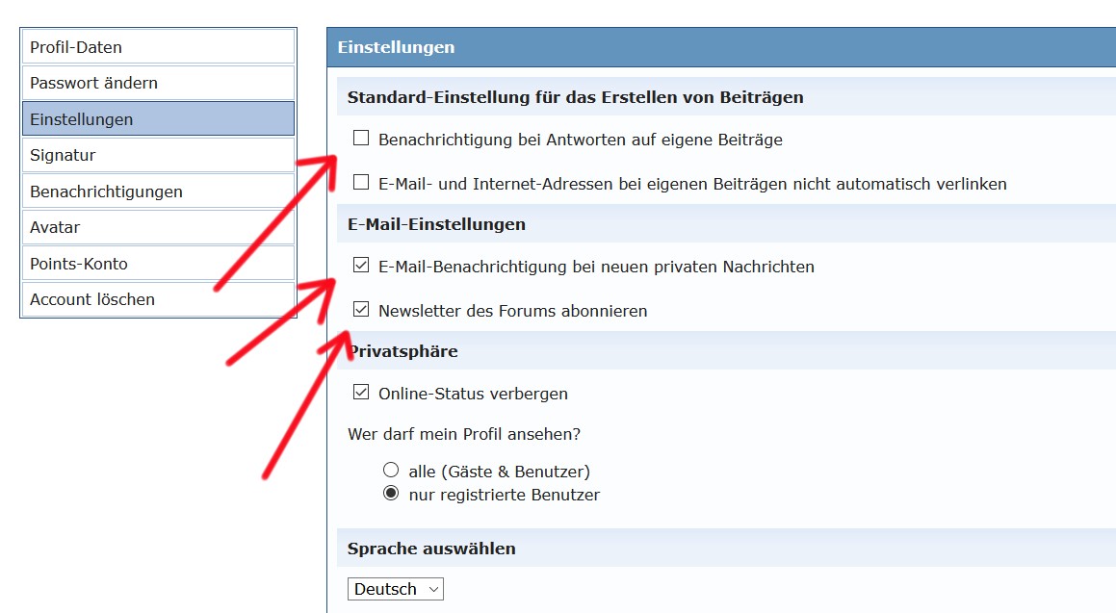Open Benachrichtigungen in the sidebar
The image size is (1116, 613).
[157, 192]
